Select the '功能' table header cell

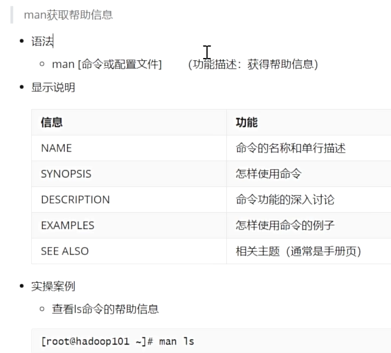point(309,122)
